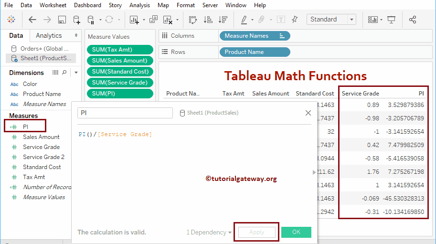
Task: Click the view data grid icon in Dimensions
Action: pyautogui.click(x=55, y=73)
